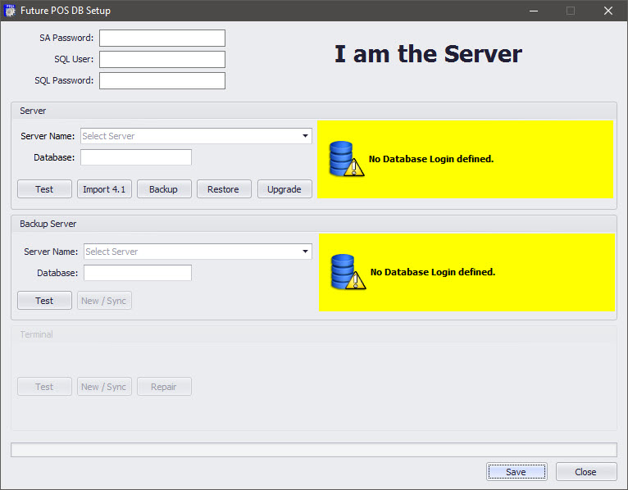Click the Server database warning icon

pyautogui.click(x=345, y=159)
